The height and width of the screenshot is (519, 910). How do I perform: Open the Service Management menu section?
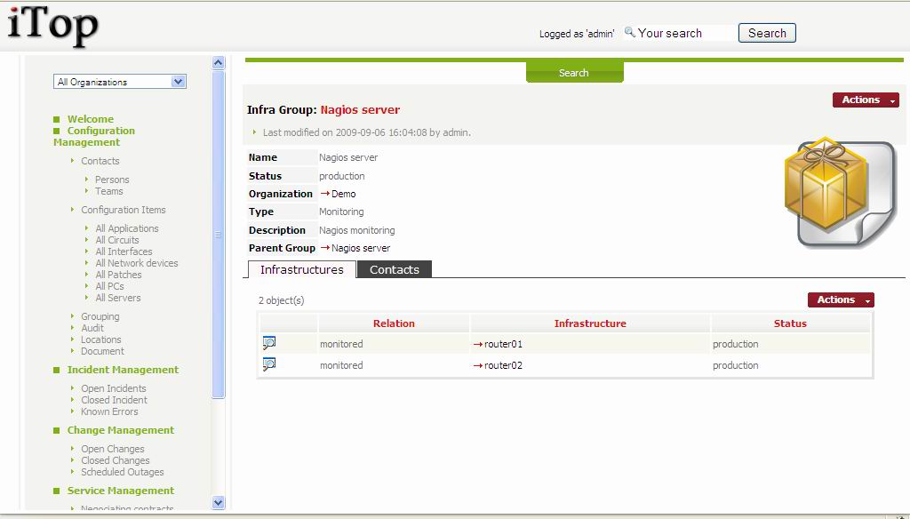pos(121,491)
